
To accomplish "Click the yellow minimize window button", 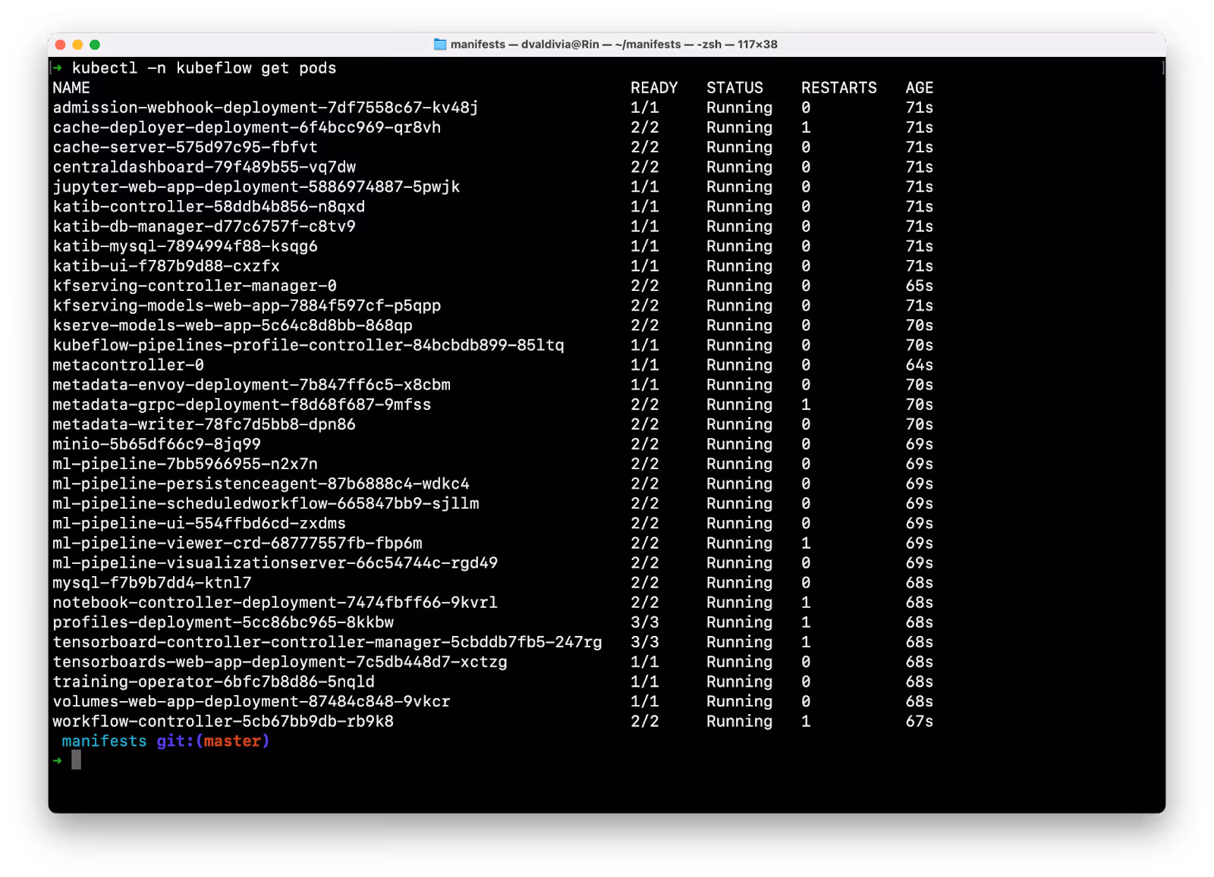I will click(x=77, y=45).
